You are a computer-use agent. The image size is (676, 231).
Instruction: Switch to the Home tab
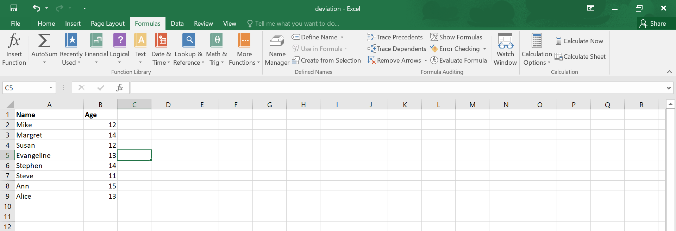point(46,23)
